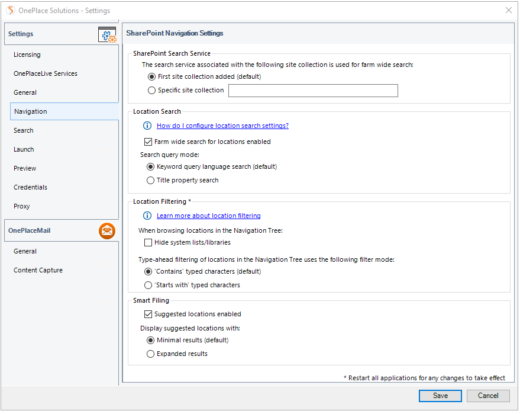Screen dimensions: 520x414
Task: Close the Settings window
Action: point(509,10)
